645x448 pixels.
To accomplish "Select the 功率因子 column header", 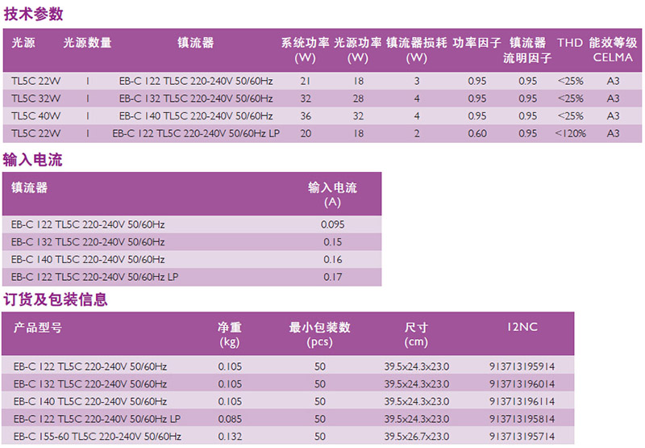I will coord(476,43).
